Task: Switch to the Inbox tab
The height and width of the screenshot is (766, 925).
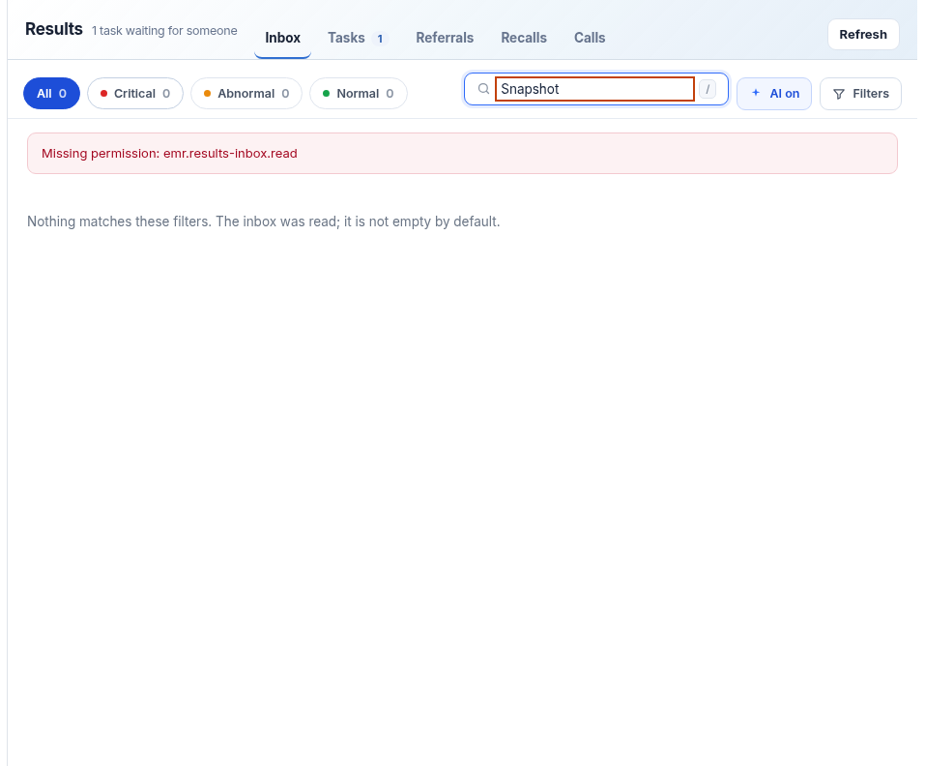Action: [282, 38]
